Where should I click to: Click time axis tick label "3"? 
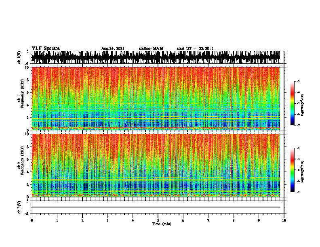tap(107, 220)
